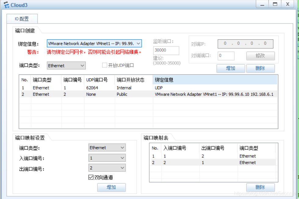The width and height of the screenshot is (299, 199).
Task: Click the 入端口编号 column header in mapping table
Action: (x=180, y=148)
